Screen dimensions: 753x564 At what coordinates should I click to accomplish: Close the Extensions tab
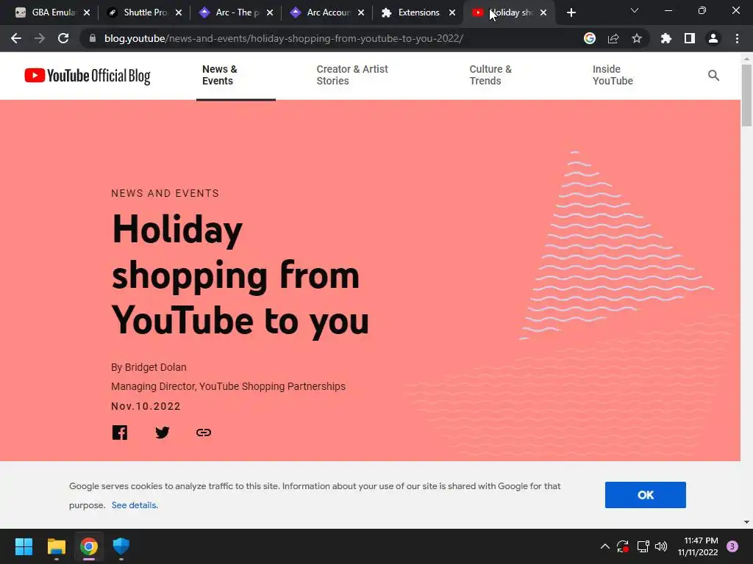click(x=452, y=12)
